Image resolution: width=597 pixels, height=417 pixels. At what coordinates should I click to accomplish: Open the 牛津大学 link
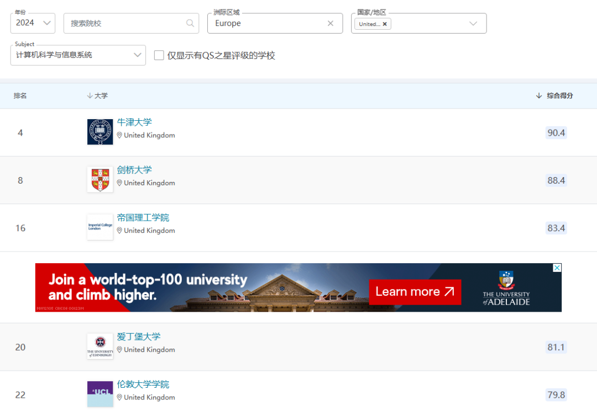[134, 122]
